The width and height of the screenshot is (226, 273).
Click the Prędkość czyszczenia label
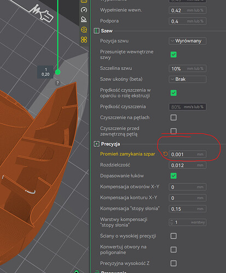tap(123, 106)
